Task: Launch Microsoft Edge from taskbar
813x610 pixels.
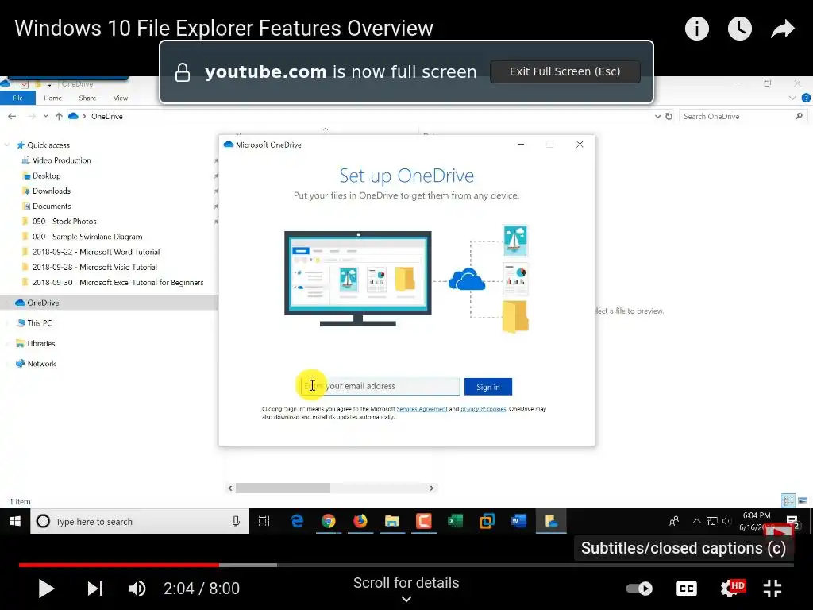Action: pyautogui.click(x=297, y=521)
